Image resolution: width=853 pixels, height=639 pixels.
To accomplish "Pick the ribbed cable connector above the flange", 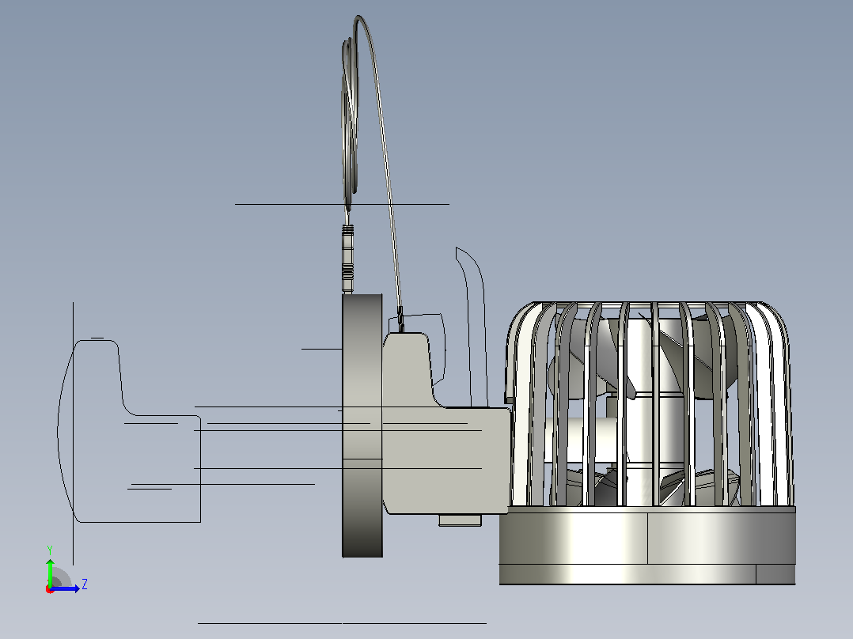I will tap(347, 259).
